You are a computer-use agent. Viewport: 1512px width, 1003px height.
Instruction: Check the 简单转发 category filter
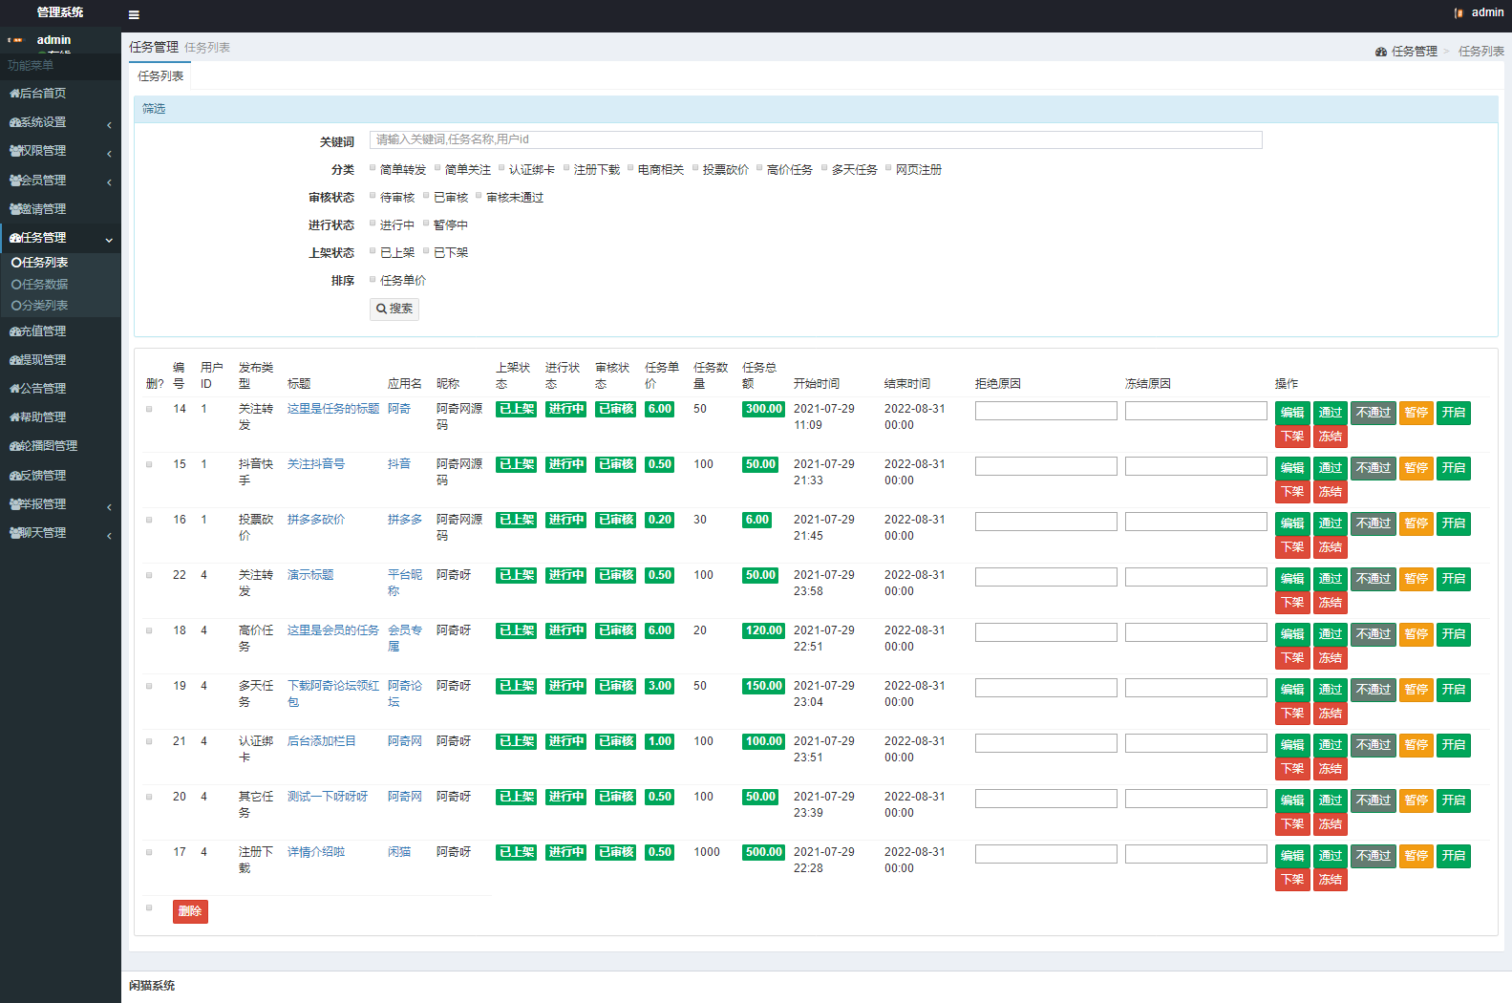point(373,168)
